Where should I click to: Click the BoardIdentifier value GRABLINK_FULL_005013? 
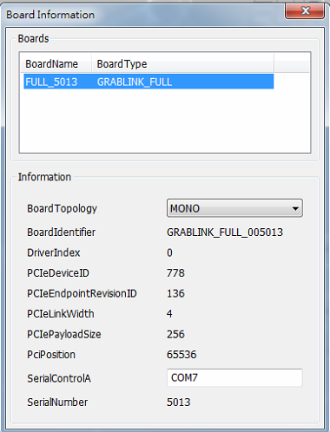(225, 232)
